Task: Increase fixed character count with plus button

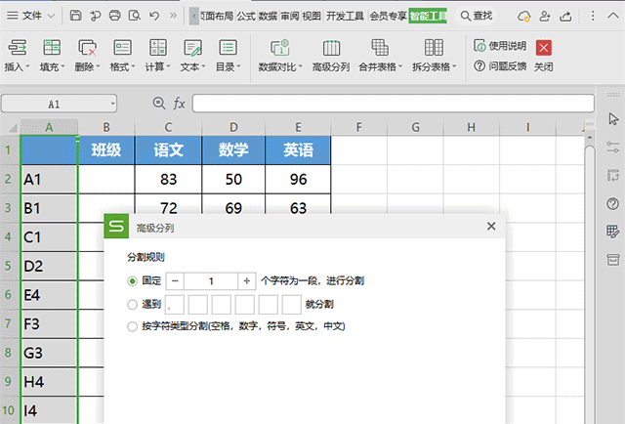Action: [247, 280]
